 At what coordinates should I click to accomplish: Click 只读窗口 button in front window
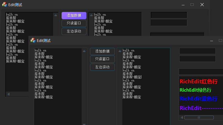102,59
